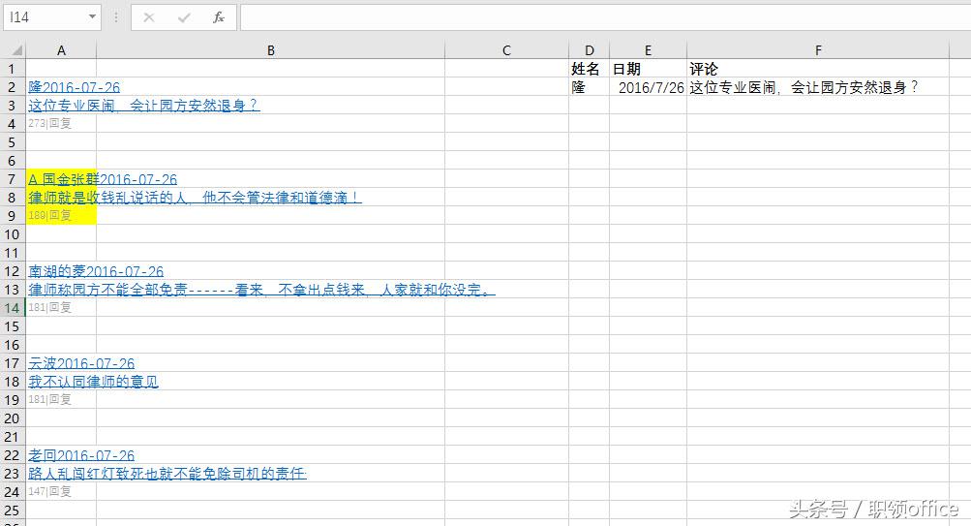
Task: Open the link A 国金张群2016-07-26
Action: click(x=103, y=179)
